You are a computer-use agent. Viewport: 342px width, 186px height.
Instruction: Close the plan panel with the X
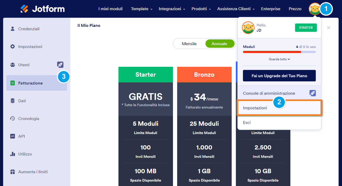tap(329, 28)
